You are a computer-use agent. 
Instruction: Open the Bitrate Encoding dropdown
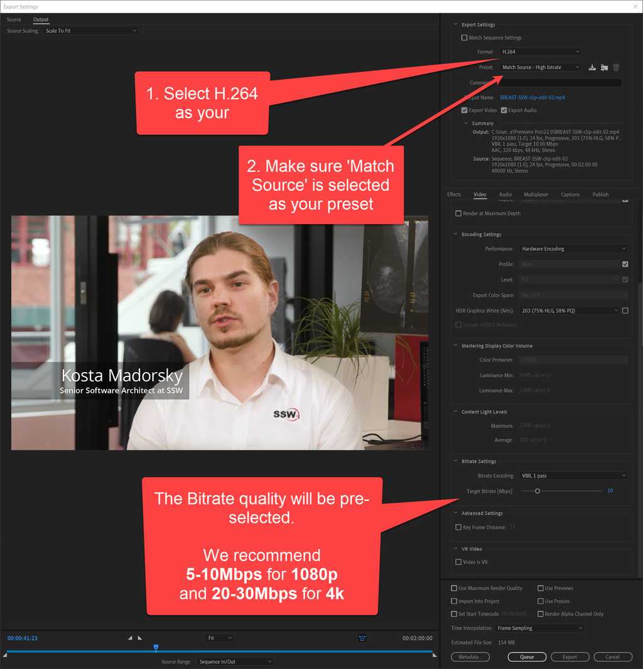[573, 475]
